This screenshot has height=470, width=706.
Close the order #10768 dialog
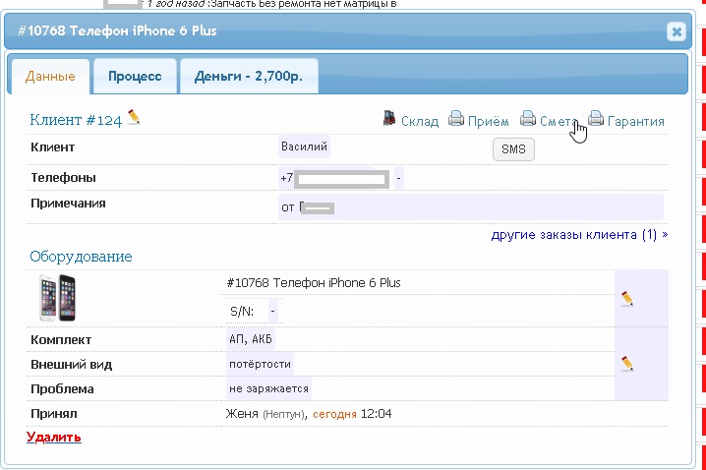tap(677, 31)
